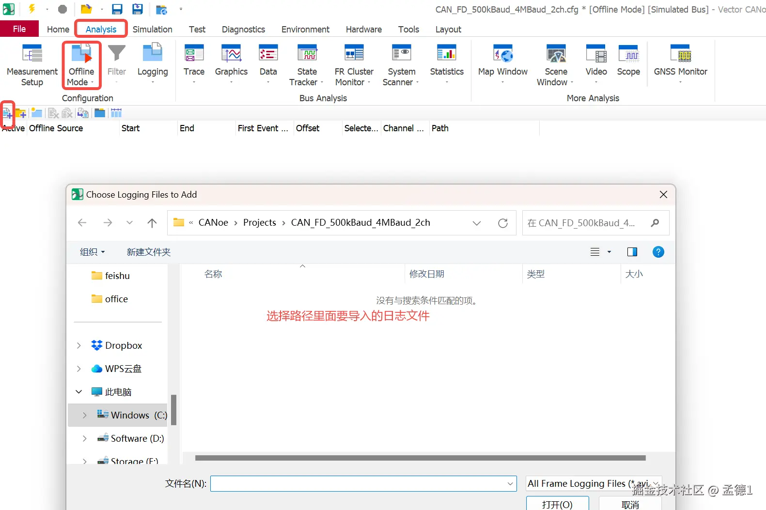Refresh the folder view
Screen dimensions: 766x510
503,223
